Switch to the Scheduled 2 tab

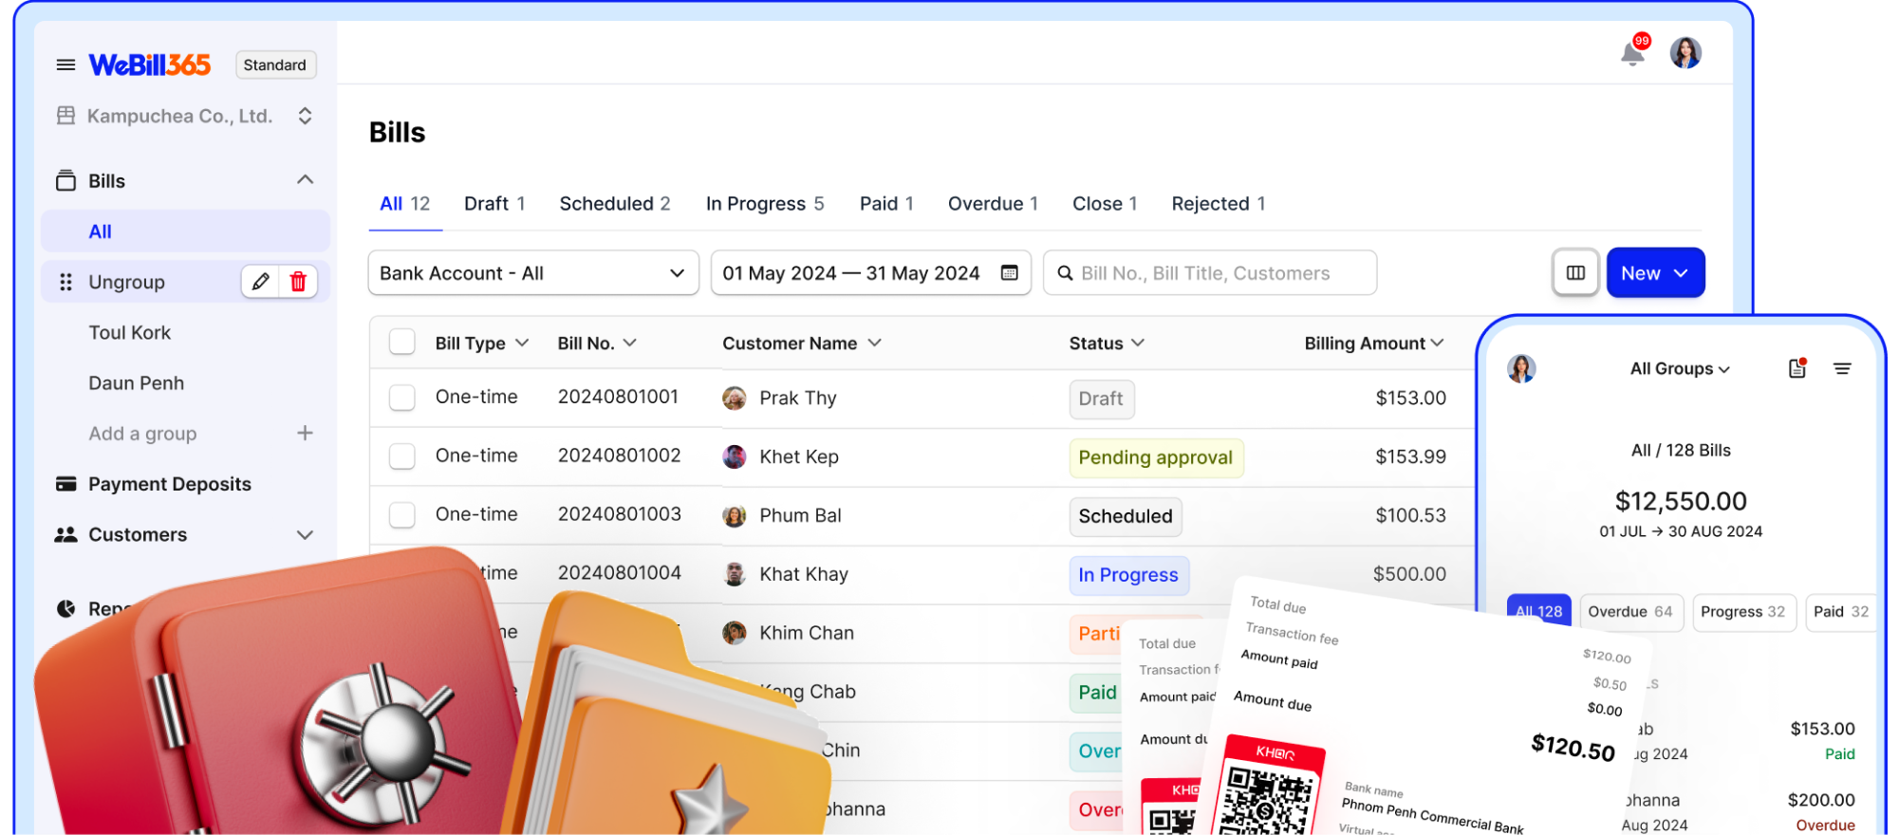coord(615,204)
